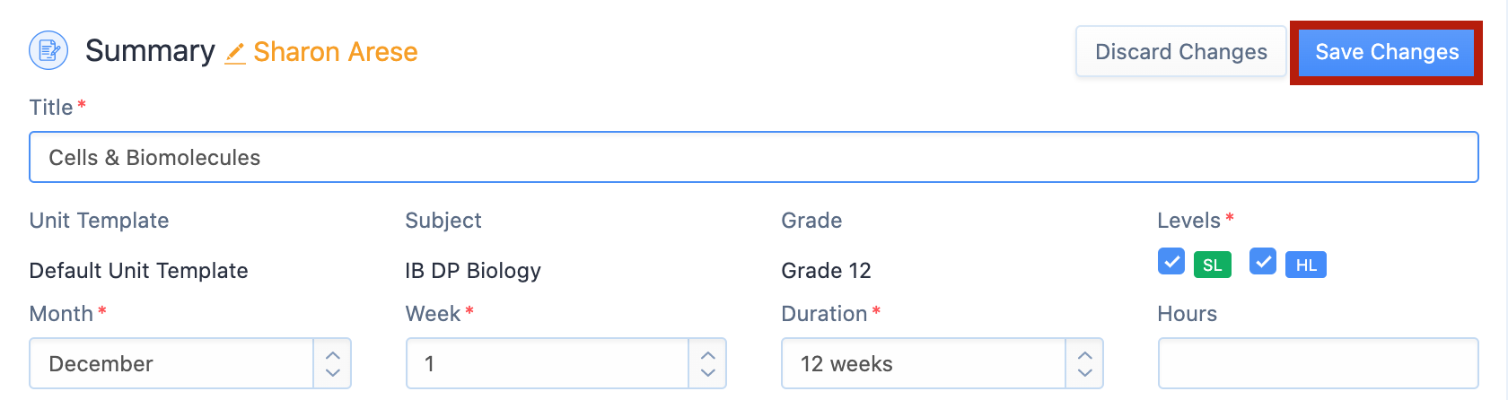Click the Month down arrow
The width and height of the screenshot is (1508, 400).
point(333,372)
